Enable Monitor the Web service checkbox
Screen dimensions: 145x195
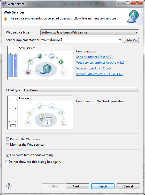8,145
